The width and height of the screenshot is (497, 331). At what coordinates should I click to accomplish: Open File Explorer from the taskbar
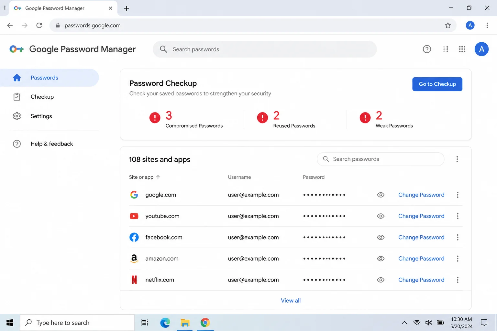pos(185,323)
